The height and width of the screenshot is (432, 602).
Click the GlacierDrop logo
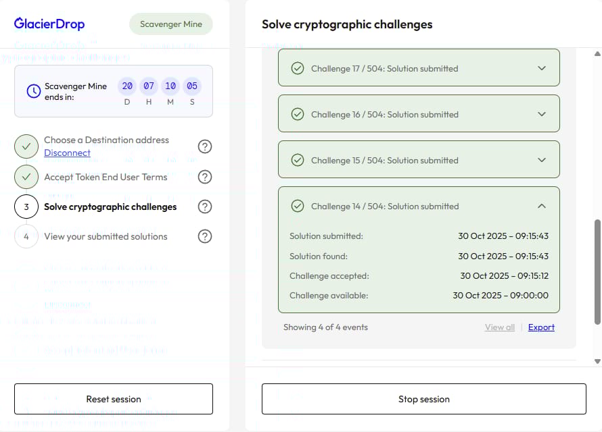pyautogui.click(x=49, y=24)
